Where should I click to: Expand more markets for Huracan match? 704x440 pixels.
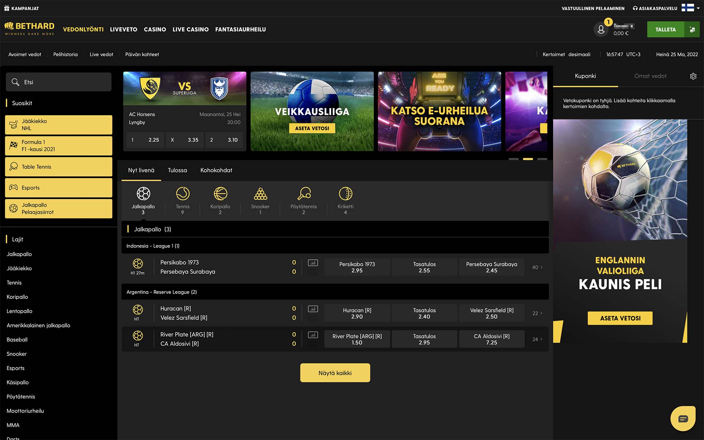pyautogui.click(x=537, y=313)
